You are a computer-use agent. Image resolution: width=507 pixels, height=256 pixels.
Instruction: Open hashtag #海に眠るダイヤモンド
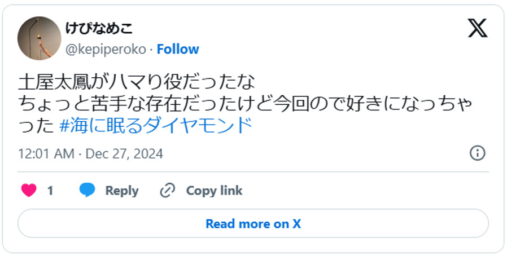(x=155, y=126)
